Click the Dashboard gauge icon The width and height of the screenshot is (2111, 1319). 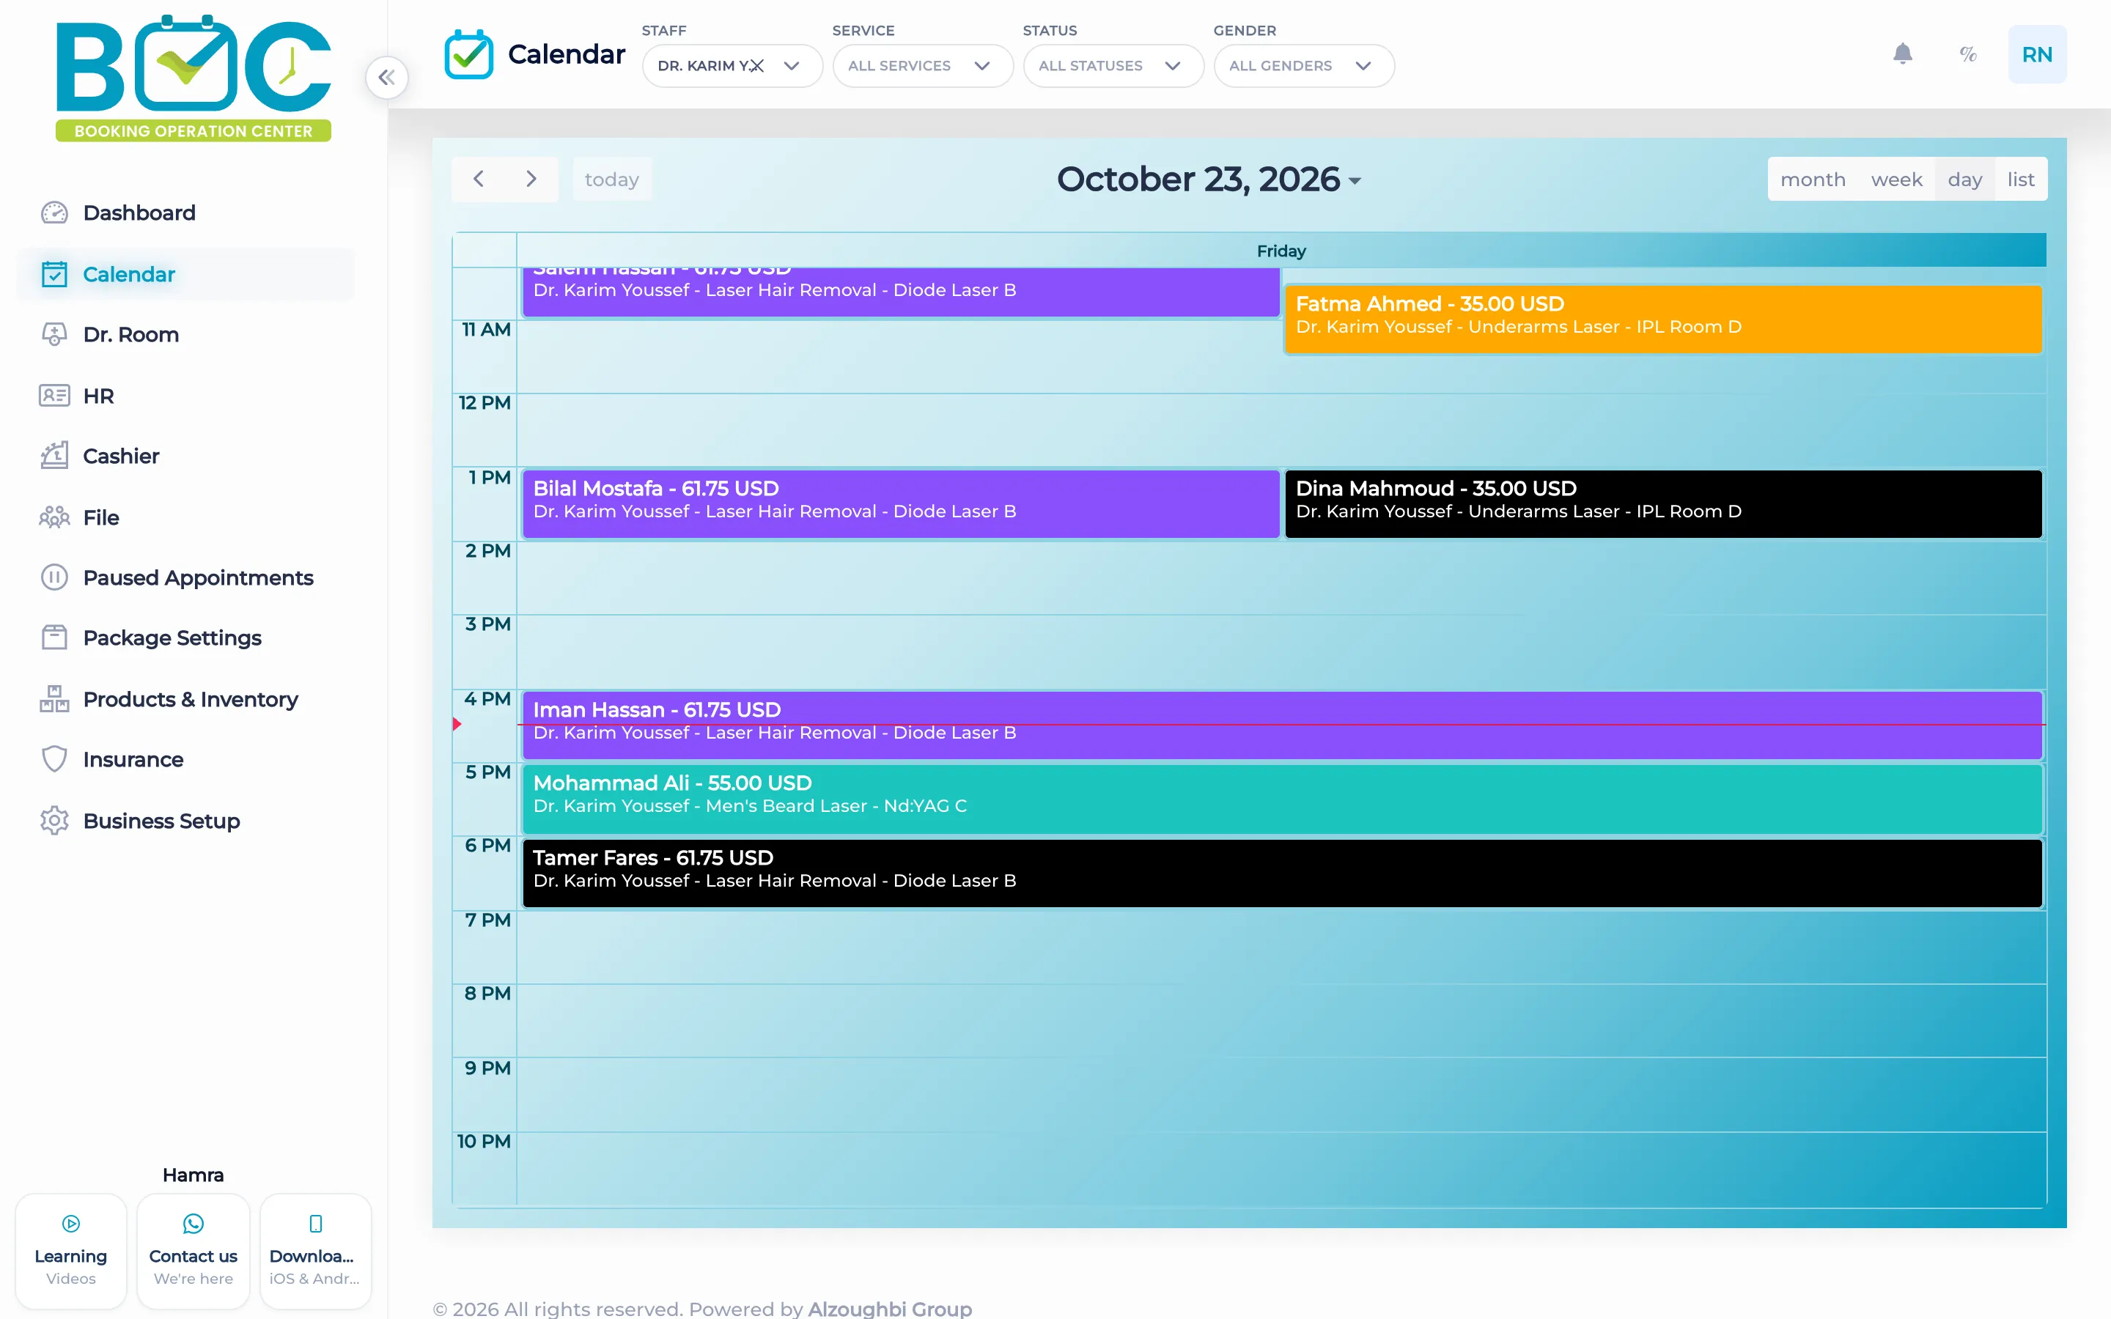click(x=54, y=213)
